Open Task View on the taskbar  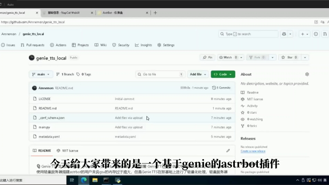(72, 180)
